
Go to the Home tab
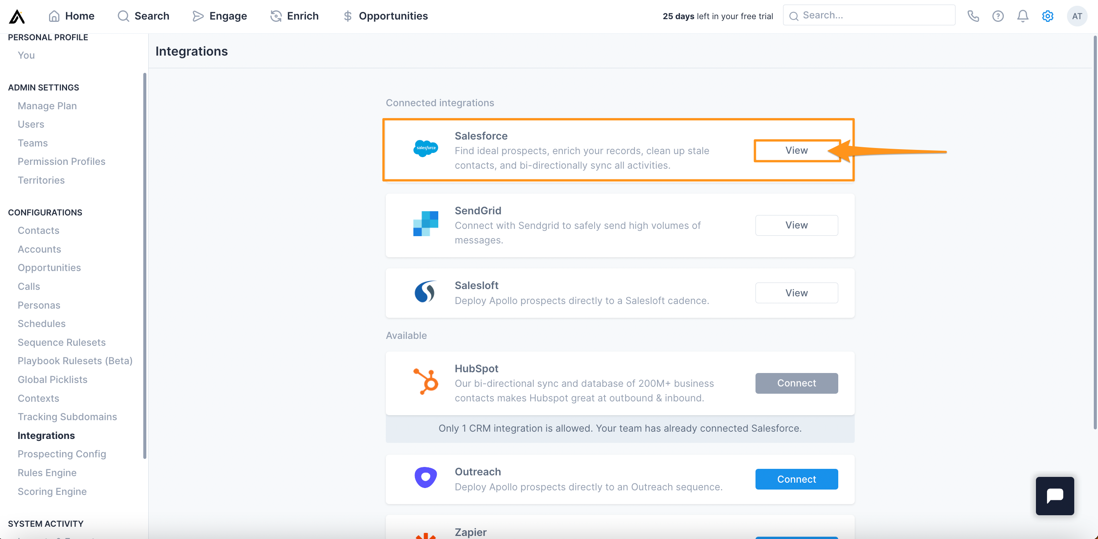71,16
